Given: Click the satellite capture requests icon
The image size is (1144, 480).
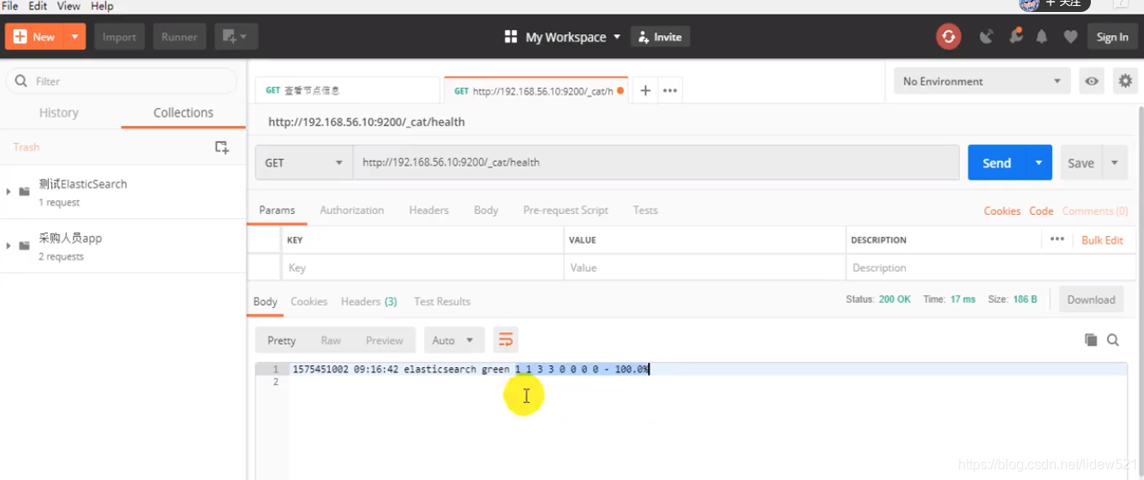Looking at the screenshot, I should click(x=987, y=37).
